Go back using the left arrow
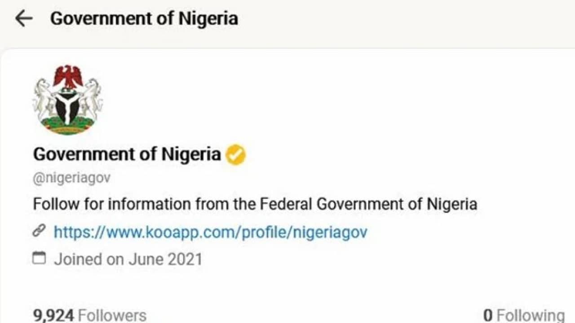Screen dimensions: 575x323 coord(24,19)
